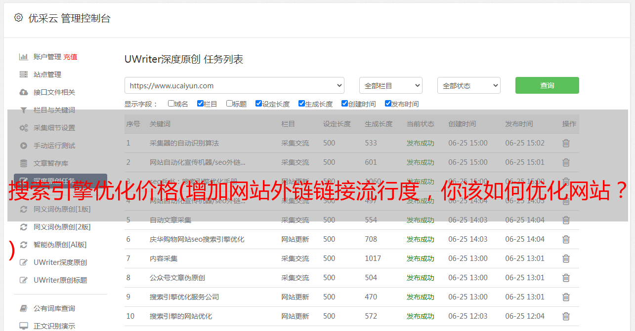Delete 搜索引擎的网站优化 row via trash icon
Screen dimensions: 635x331
[x=566, y=316]
